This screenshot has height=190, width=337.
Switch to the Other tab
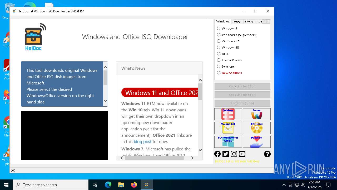(249, 22)
